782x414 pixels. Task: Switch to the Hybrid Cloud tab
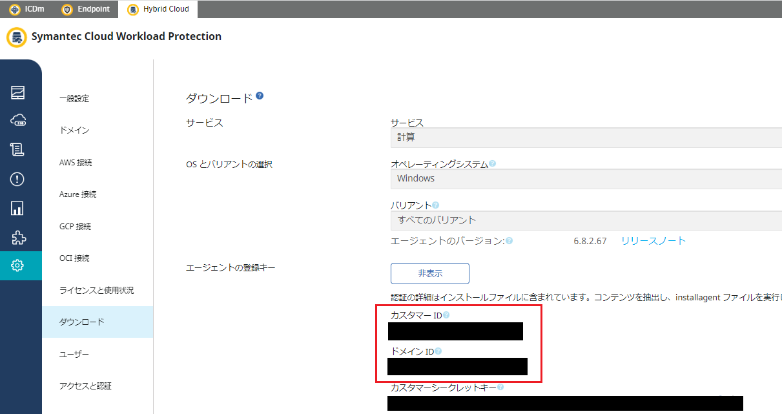pyautogui.click(x=158, y=9)
